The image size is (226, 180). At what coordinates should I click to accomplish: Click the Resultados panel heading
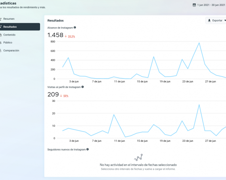[56, 21]
